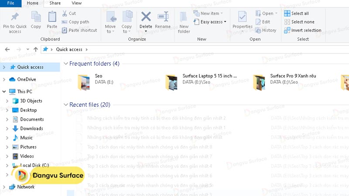Screen dimensions: 349x196
Task: Open the Seo folder thumbnail
Action: click(x=84, y=82)
